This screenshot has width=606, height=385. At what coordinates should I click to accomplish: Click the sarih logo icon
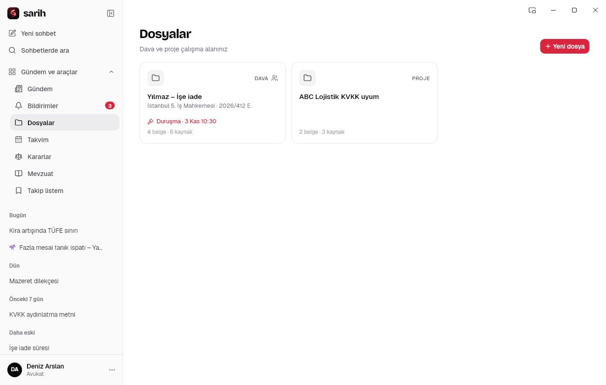(x=13, y=13)
